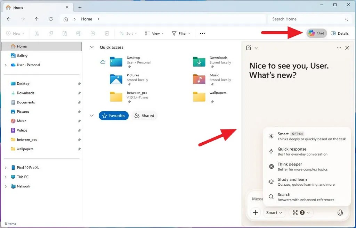Open the See more toolbar menu

tap(202, 33)
